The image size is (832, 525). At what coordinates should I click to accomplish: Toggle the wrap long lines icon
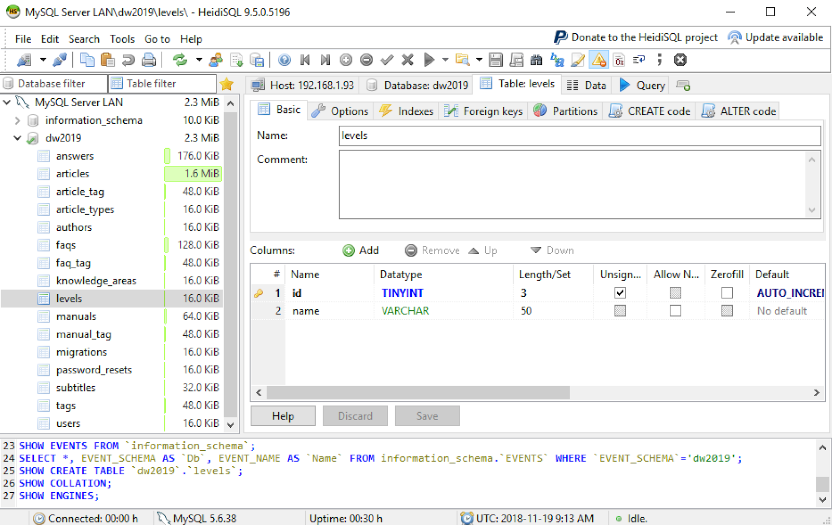[x=639, y=60]
